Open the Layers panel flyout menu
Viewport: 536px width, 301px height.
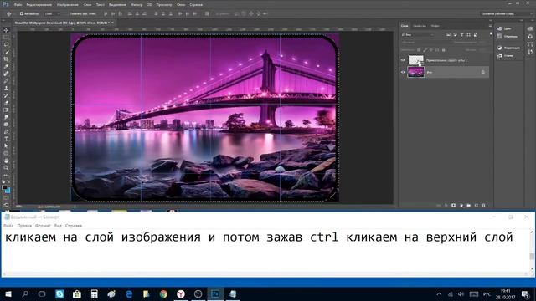(490, 26)
